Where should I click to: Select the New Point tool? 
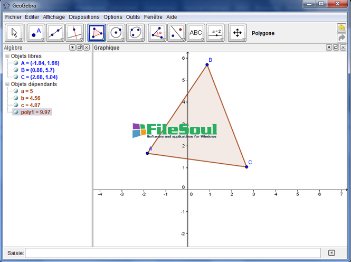35,33
